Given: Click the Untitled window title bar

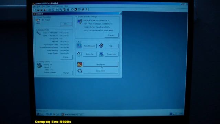Looking at the screenshot, I should 78,14.
